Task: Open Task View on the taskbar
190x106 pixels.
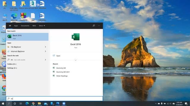Action: tap(21, 103)
